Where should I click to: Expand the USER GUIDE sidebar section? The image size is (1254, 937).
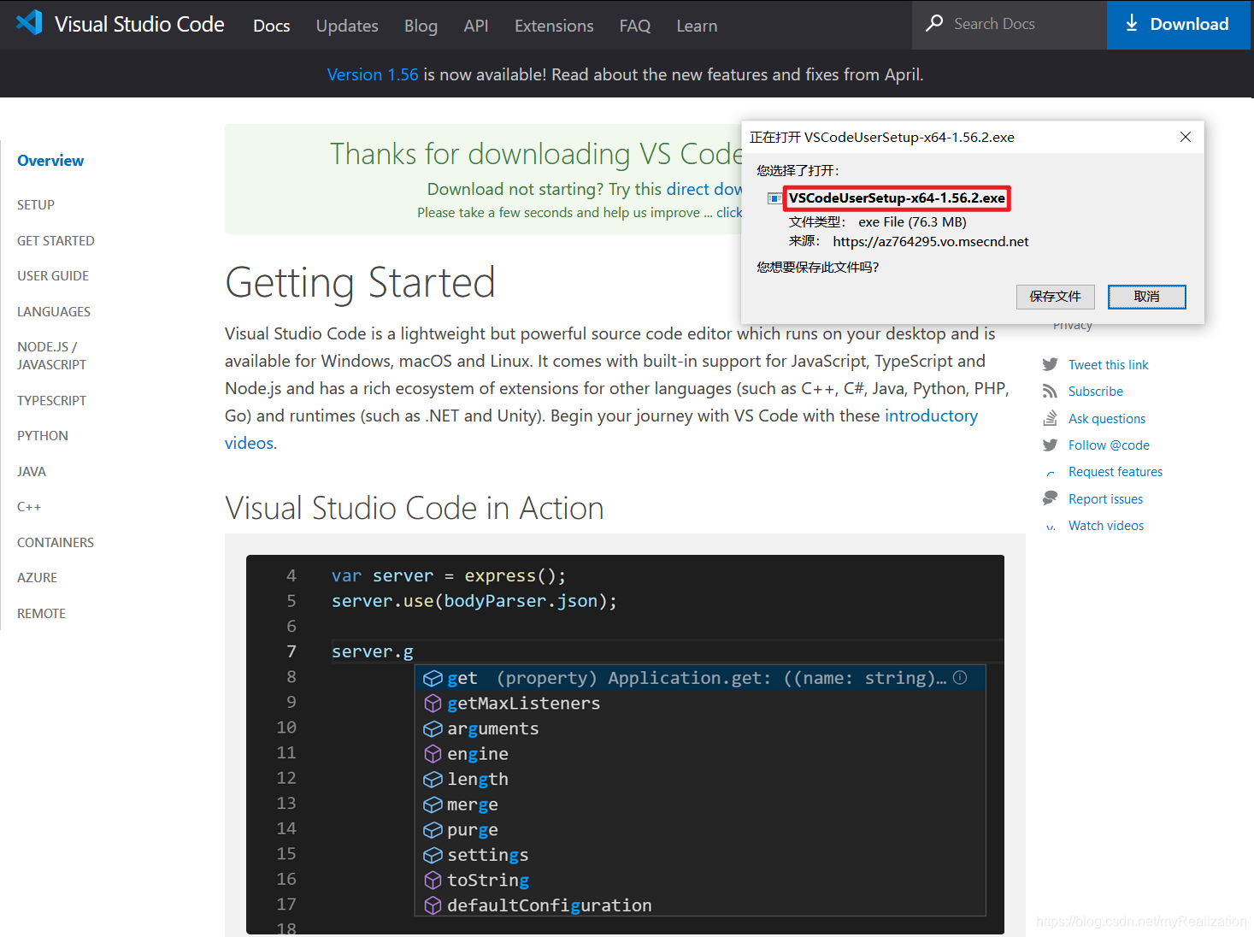click(x=53, y=276)
